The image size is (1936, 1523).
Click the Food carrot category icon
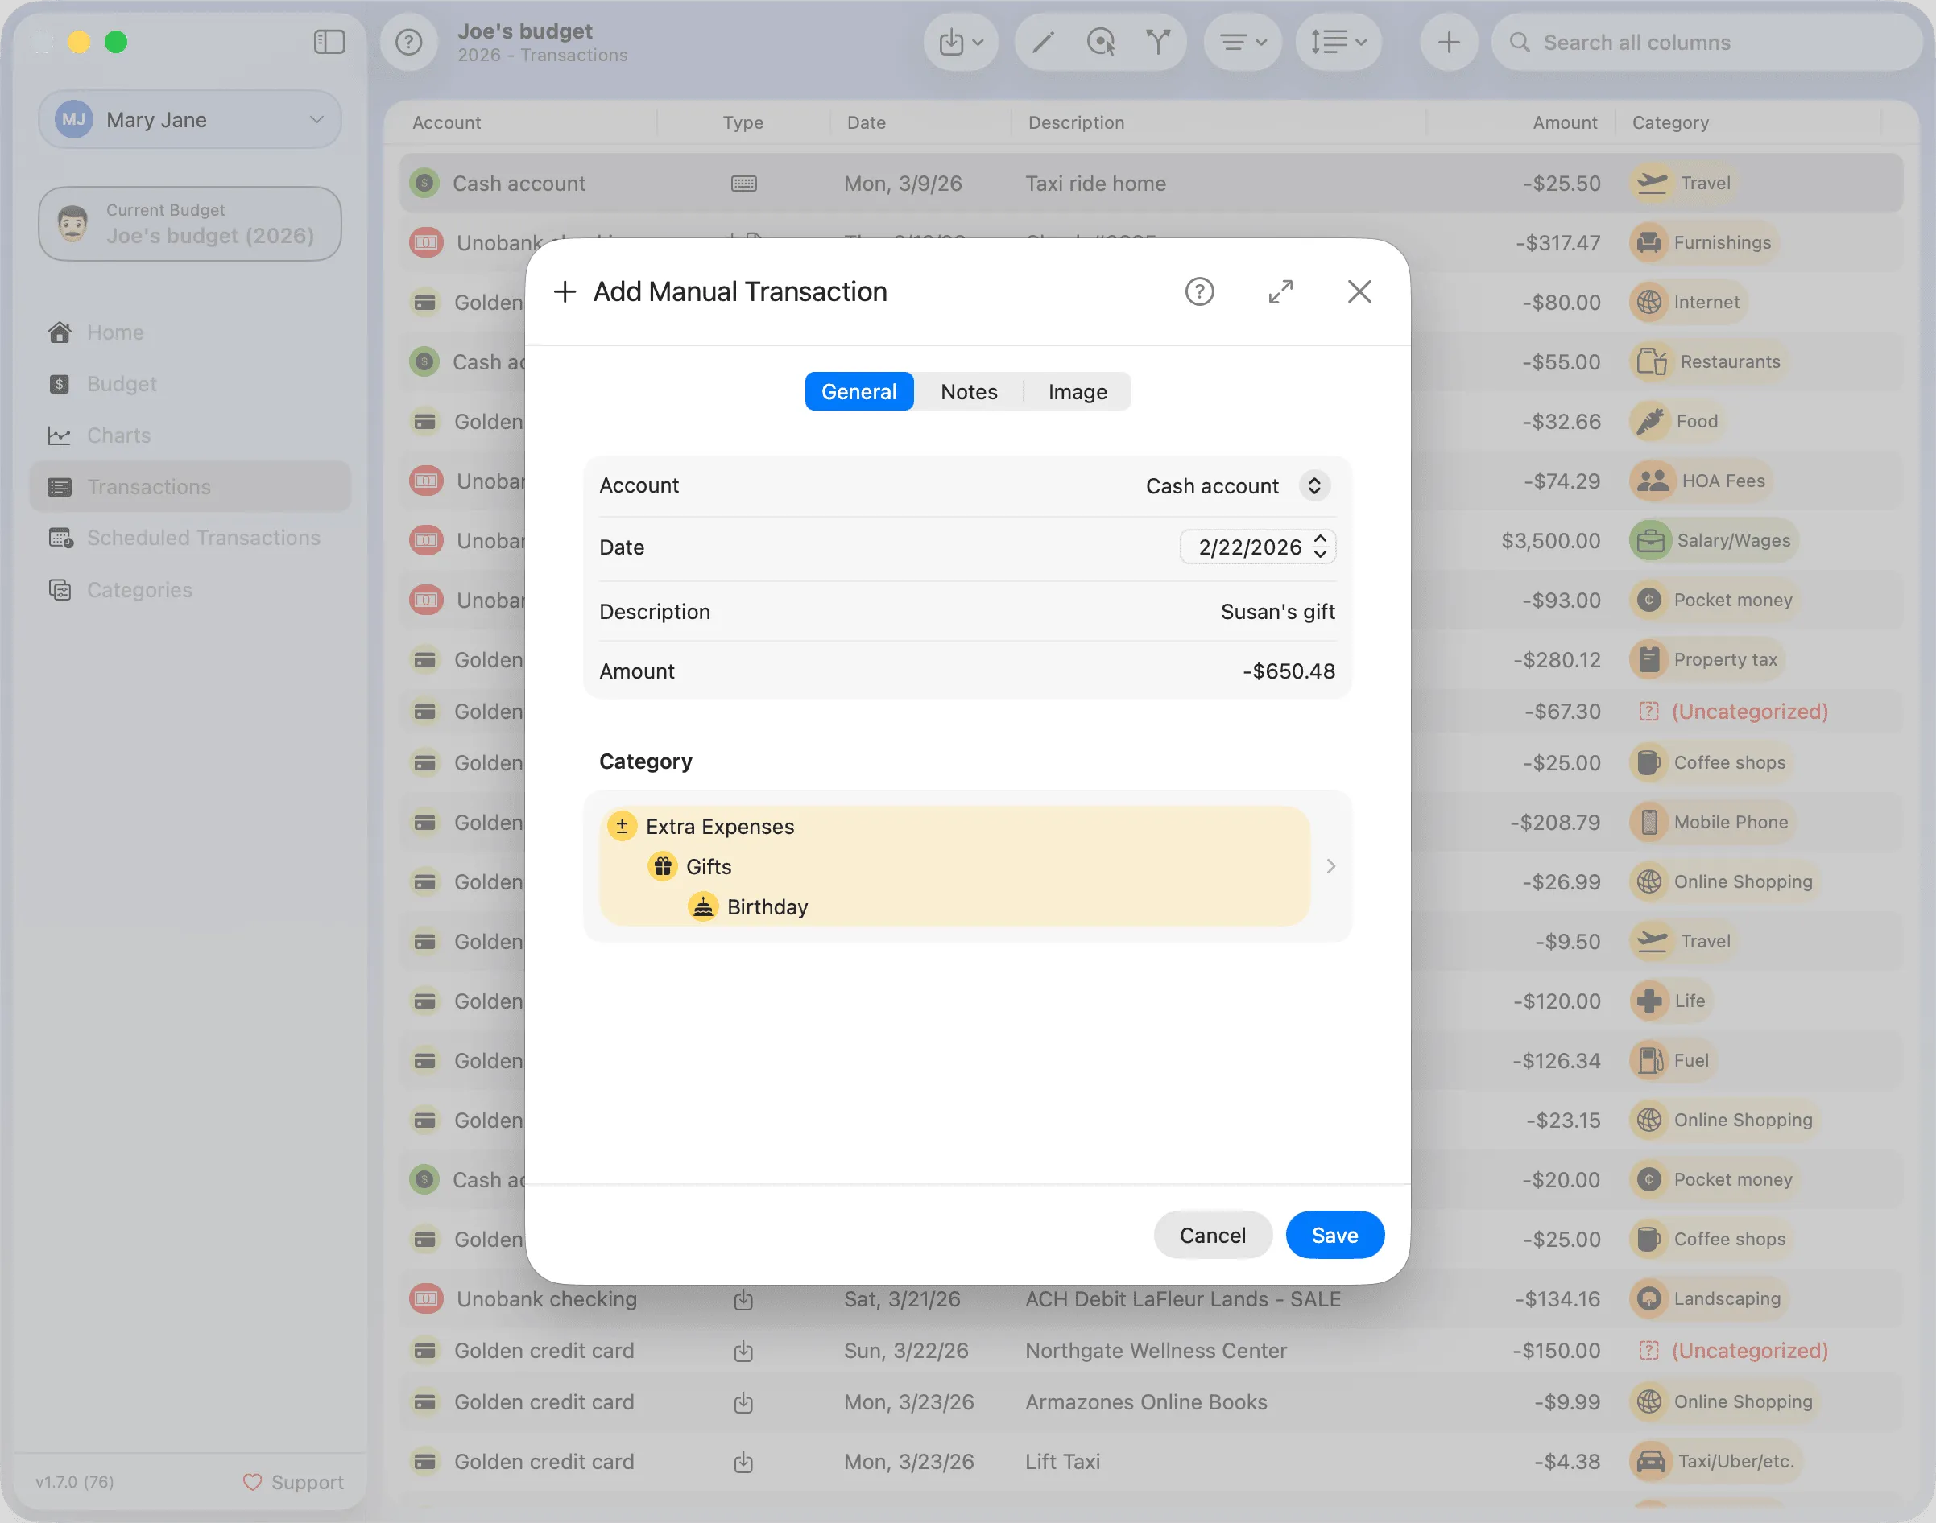[x=1649, y=421]
